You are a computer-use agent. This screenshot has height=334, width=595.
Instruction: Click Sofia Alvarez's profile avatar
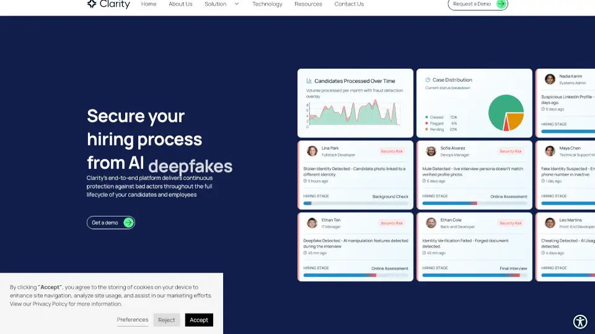click(431, 151)
